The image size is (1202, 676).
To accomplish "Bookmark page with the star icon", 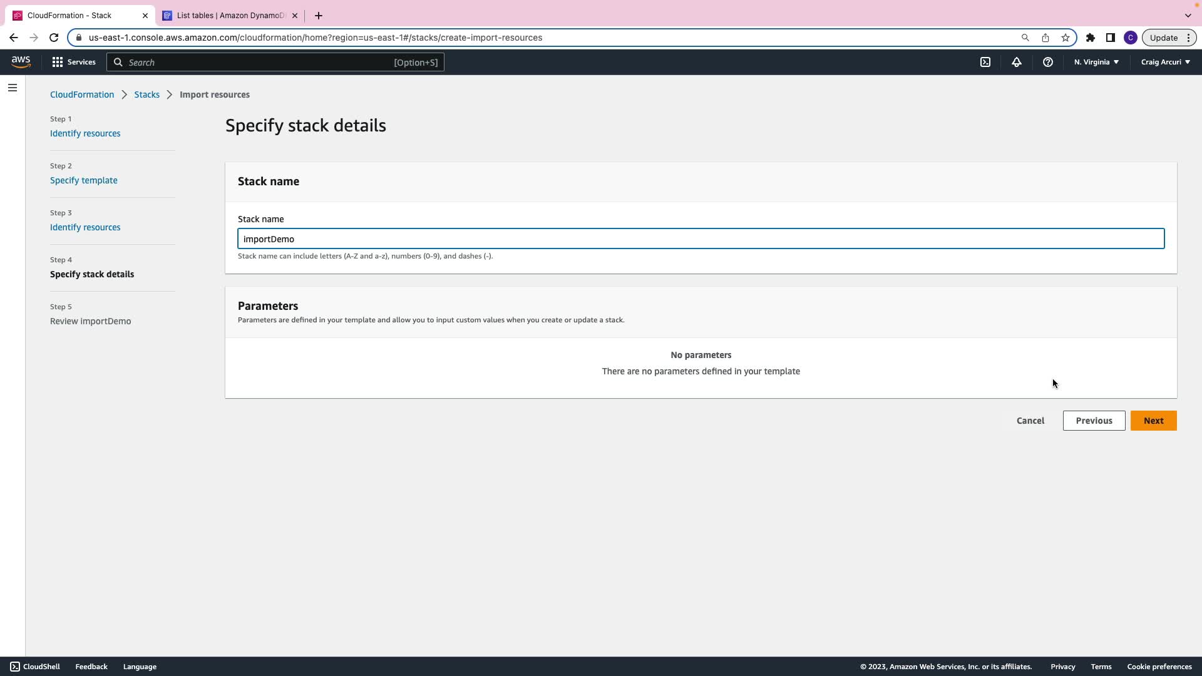I will click(1066, 38).
